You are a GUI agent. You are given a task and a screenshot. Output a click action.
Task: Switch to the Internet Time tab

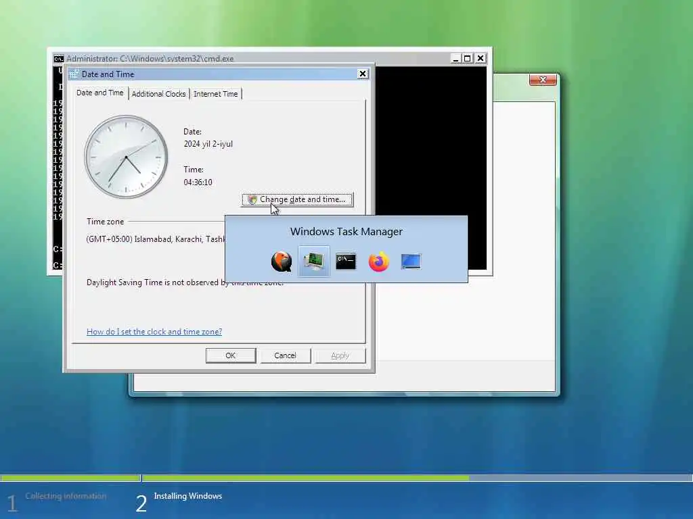point(216,94)
